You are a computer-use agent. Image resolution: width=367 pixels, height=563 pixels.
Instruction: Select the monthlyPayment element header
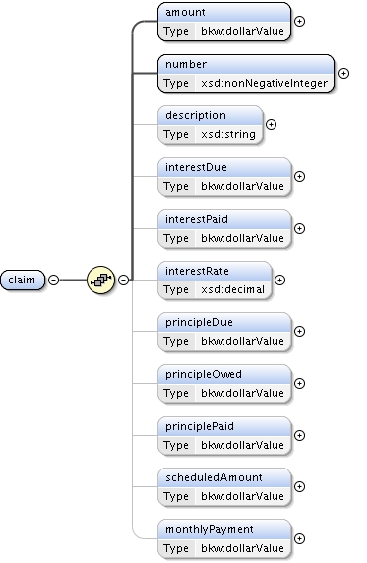225,529
